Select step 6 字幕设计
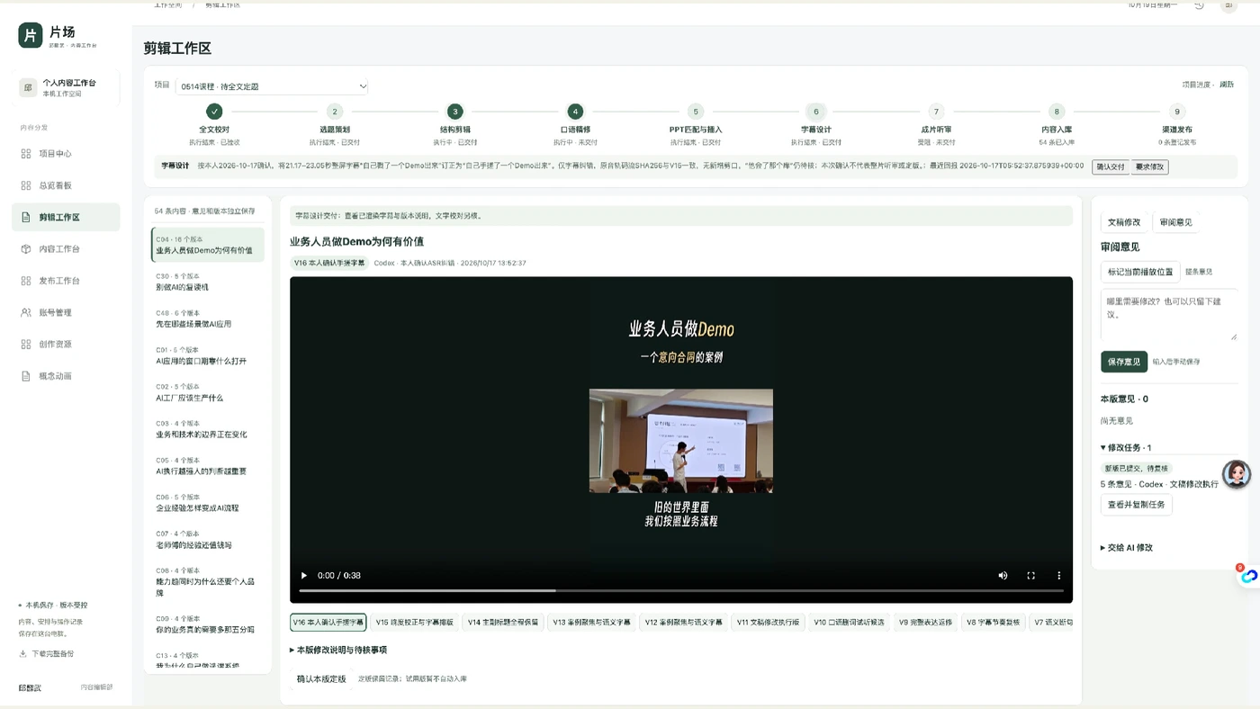Image resolution: width=1260 pixels, height=709 pixels. (x=816, y=112)
